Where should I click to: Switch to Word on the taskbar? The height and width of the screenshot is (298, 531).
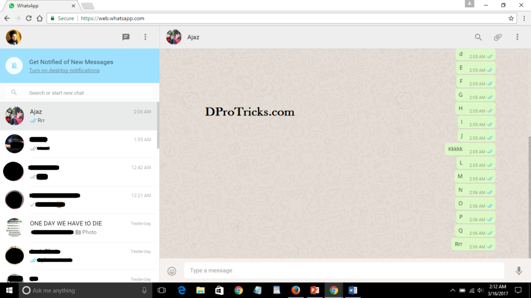coord(353,290)
